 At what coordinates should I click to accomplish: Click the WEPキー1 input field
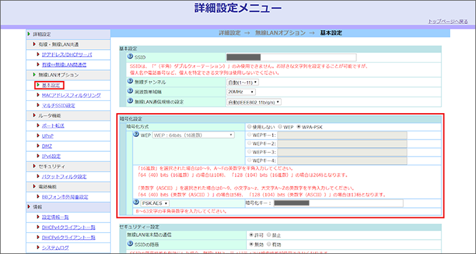coord(342,136)
